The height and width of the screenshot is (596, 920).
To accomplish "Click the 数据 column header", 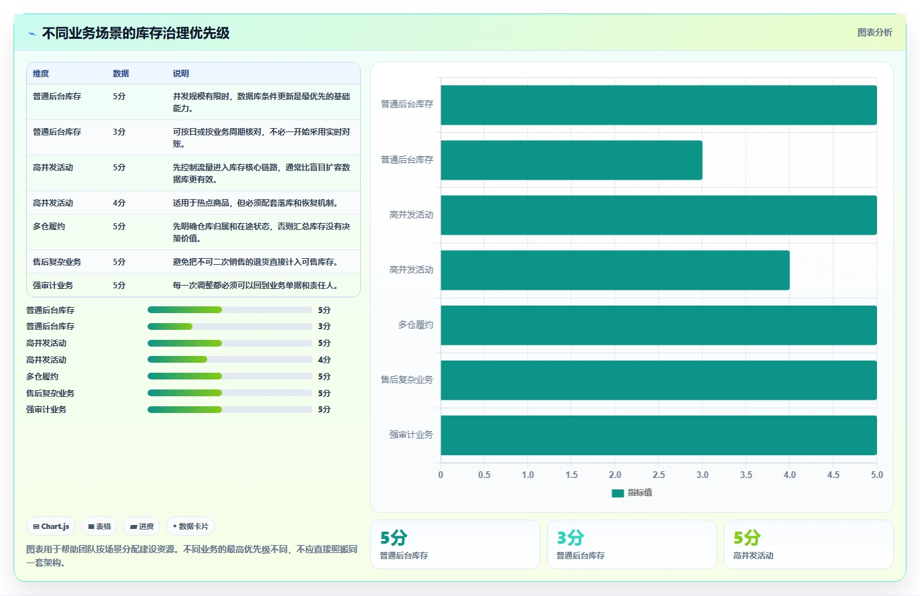I will 121,74.
